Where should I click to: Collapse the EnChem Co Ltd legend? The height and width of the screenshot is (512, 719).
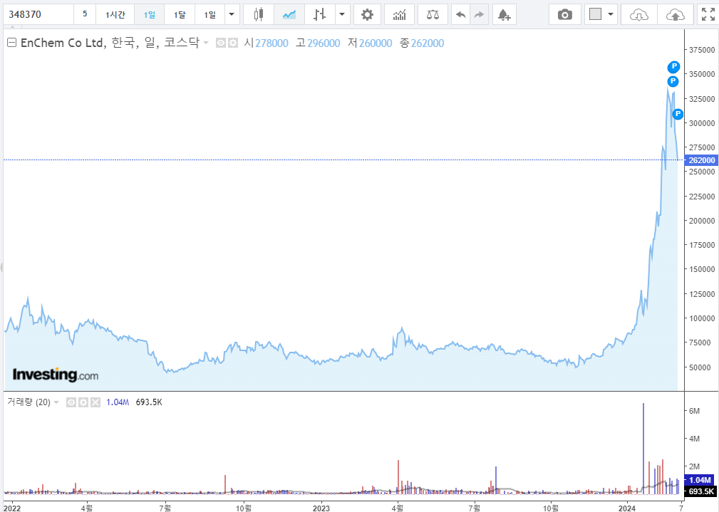pos(12,43)
